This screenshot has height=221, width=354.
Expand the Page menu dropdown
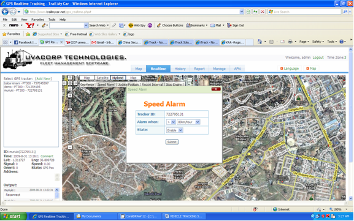[304, 42]
